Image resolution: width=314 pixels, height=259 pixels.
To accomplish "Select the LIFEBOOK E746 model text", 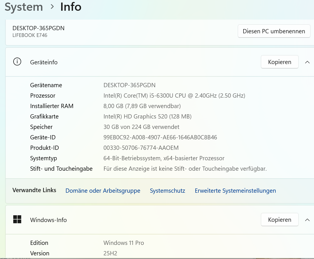I will [30, 35].
